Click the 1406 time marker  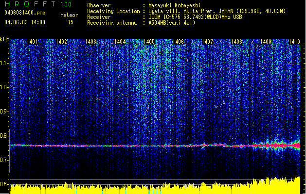(x=178, y=42)
